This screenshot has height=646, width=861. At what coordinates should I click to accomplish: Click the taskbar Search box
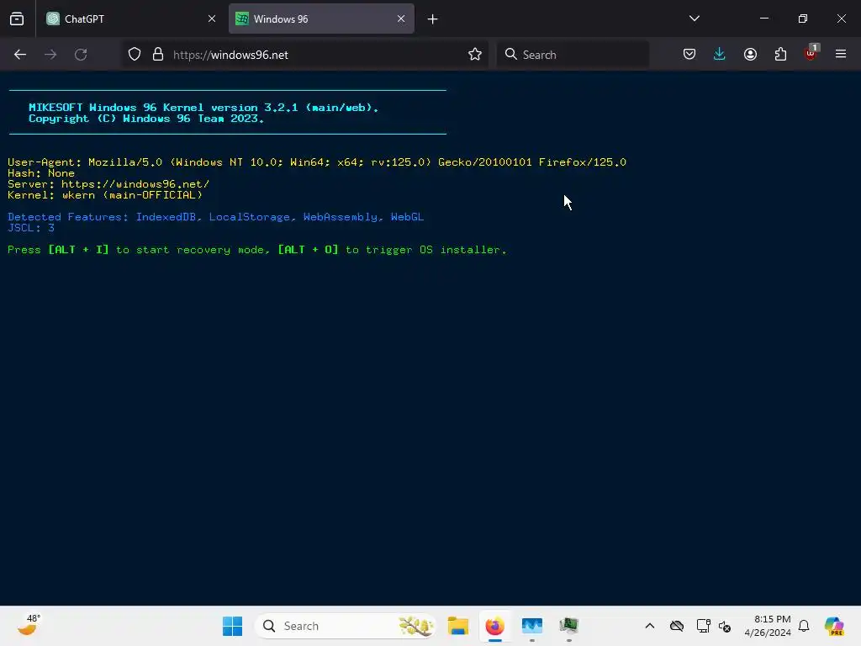(x=346, y=626)
